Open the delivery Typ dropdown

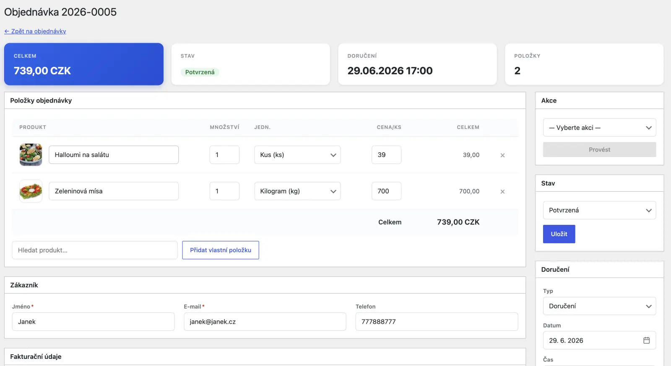[x=599, y=306]
